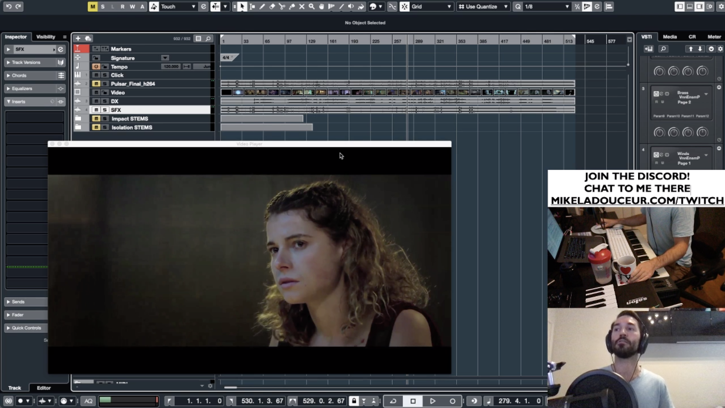Screen dimensions: 725x408
Task: Switch to the Editor tab at bottom
Action: (x=44, y=388)
